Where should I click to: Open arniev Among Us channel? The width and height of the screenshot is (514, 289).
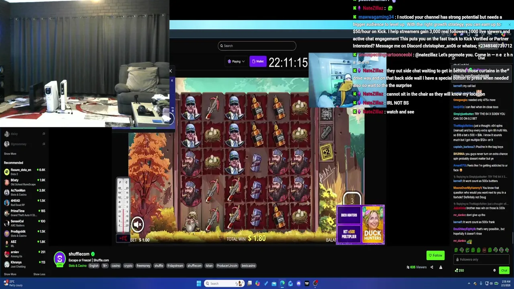pyautogui.click(x=24, y=254)
